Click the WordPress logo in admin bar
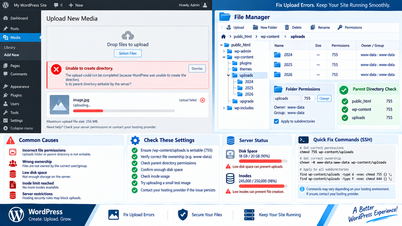 (5, 5)
